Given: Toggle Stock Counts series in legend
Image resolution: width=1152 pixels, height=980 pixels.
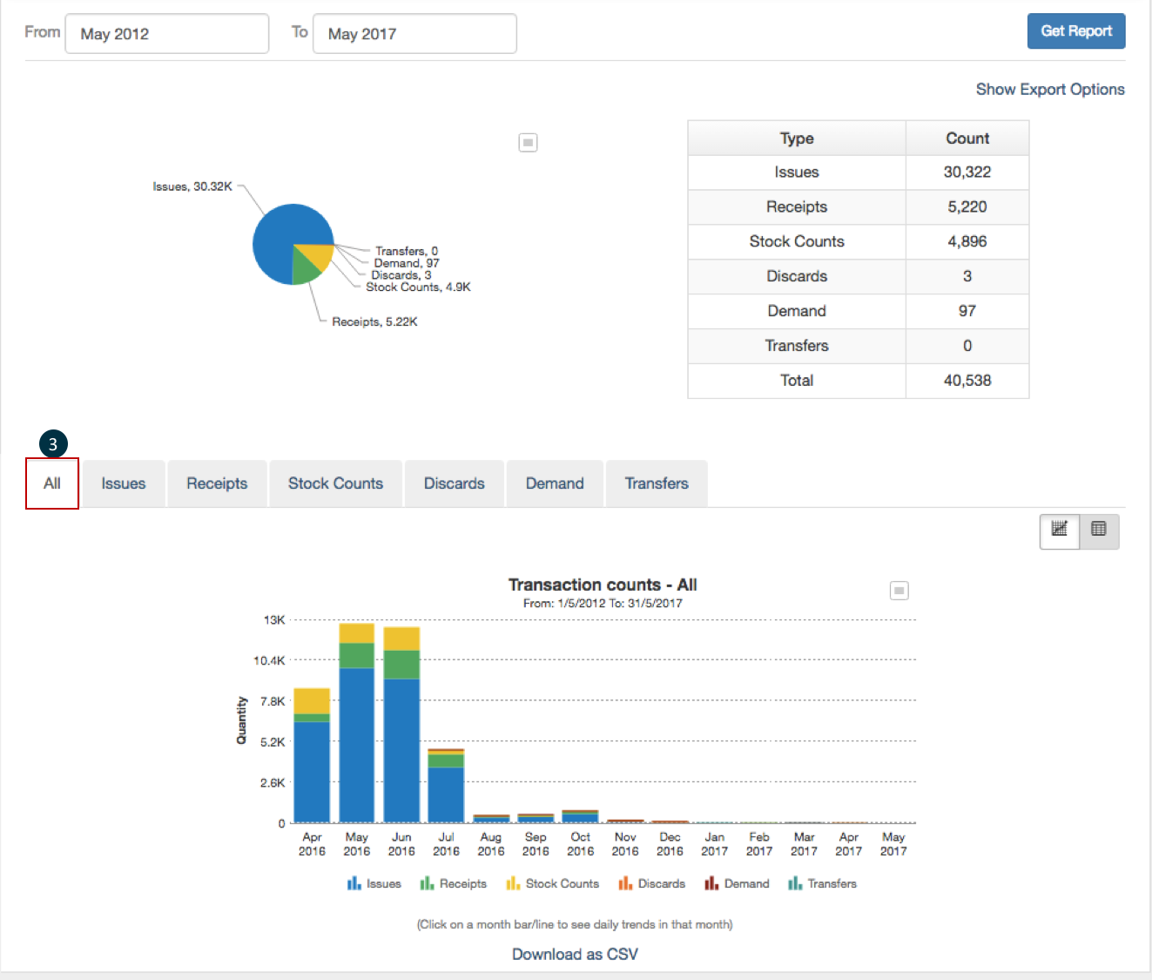Looking at the screenshot, I should tap(553, 883).
